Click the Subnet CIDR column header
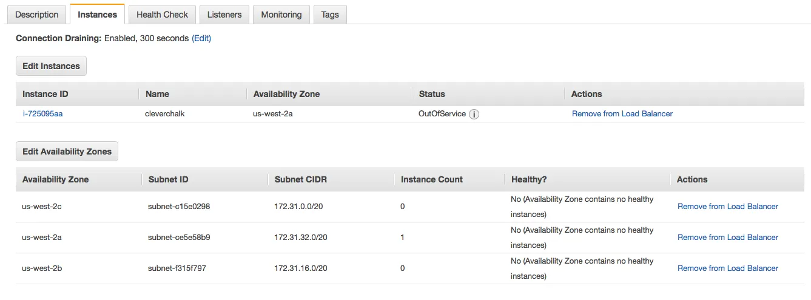Image resolution: width=811 pixels, height=300 pixels. coord(301,179)
